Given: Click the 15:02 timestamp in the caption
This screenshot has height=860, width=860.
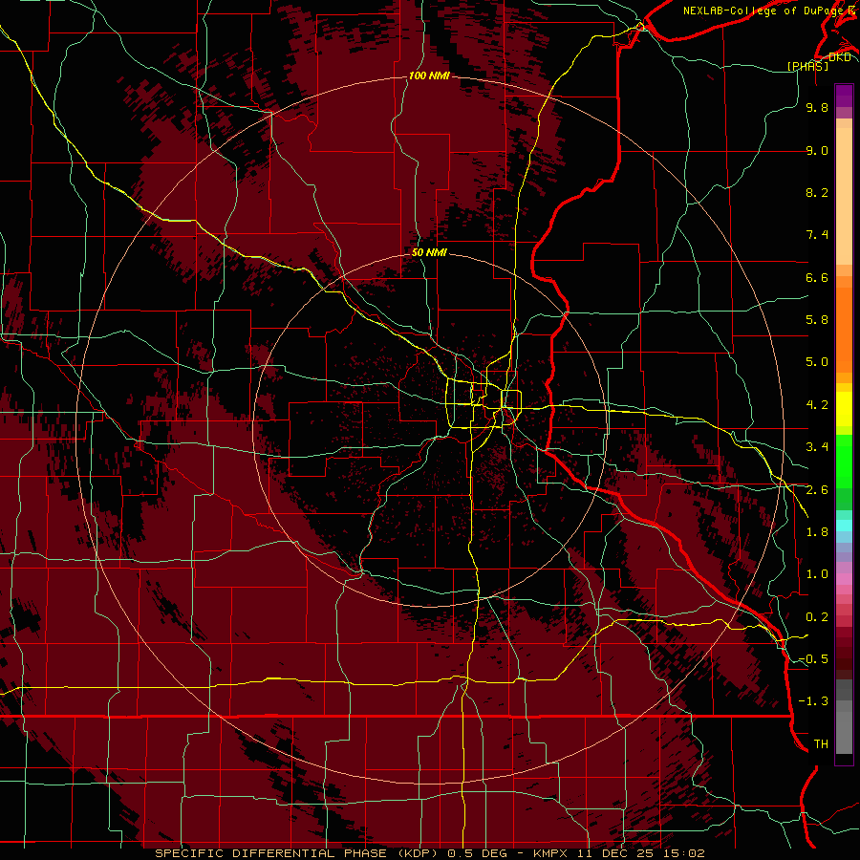Looking at the screenshot, I should point(683,853).
